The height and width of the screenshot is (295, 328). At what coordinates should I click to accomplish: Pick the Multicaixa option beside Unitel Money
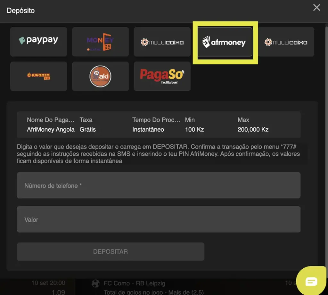tap(162, 42)
